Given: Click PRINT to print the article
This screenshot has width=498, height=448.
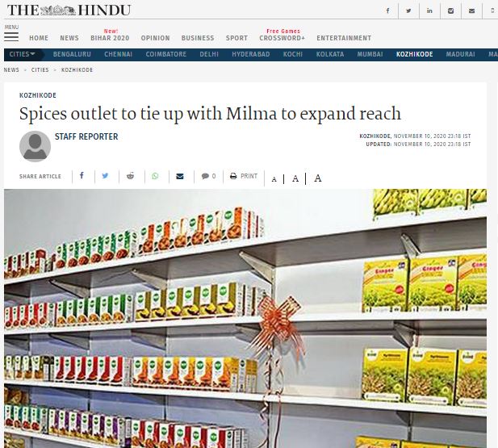Looking at the screenshot, I should coord(244,176).
